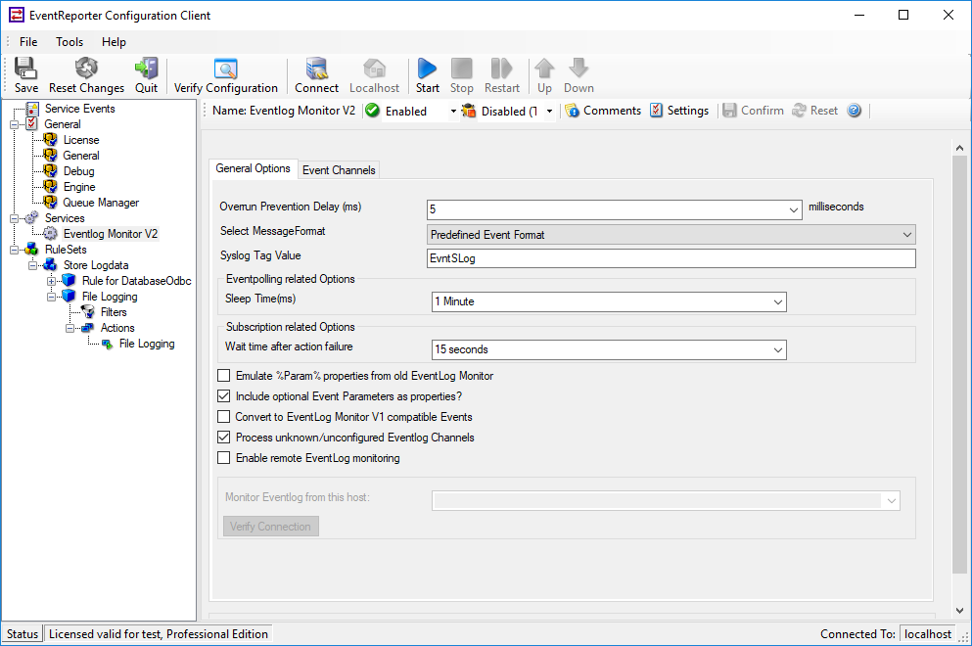Click the Down arrow toolbar icon
Viewport: 972px width, 646px height.
(579, 75)
